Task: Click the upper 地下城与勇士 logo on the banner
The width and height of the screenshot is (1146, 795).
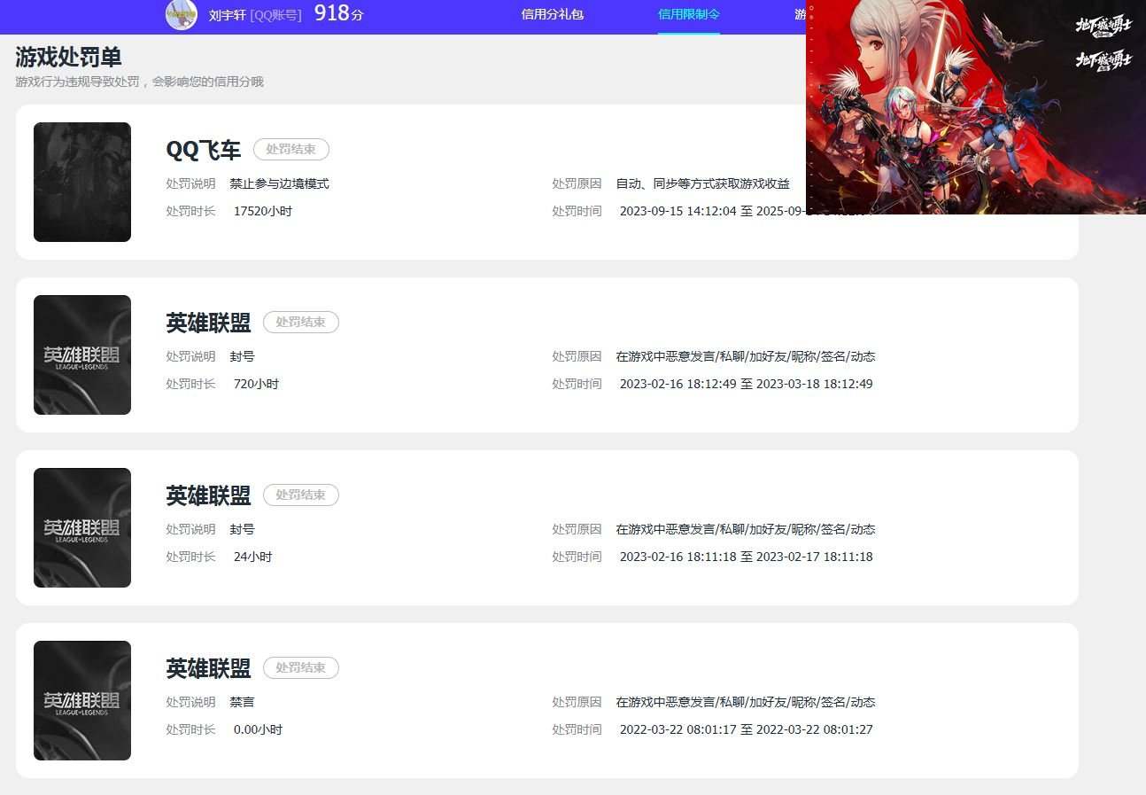Action: point(1103,26)
